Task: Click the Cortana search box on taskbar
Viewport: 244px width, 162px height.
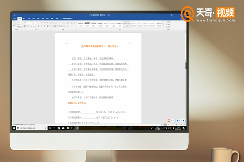Action: [32, 128]
